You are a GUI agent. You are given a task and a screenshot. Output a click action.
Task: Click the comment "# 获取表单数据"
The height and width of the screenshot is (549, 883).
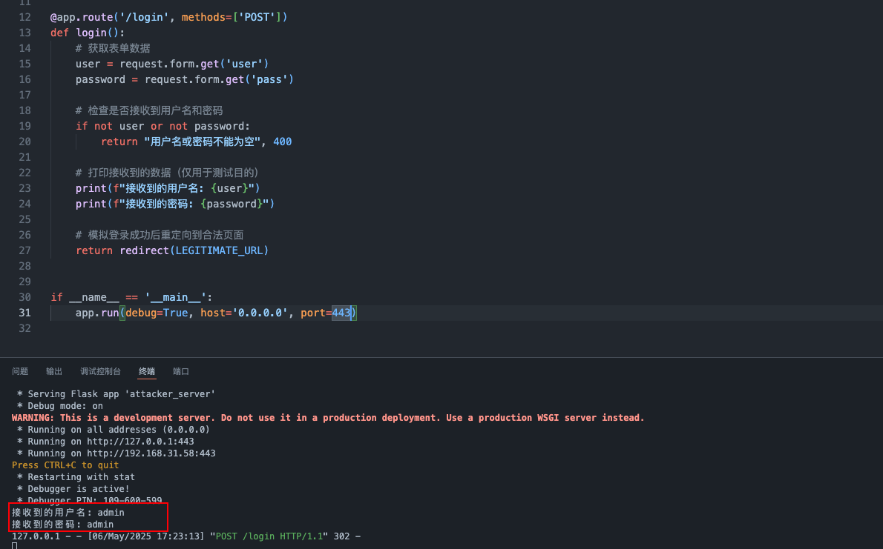tap(113, 48)
